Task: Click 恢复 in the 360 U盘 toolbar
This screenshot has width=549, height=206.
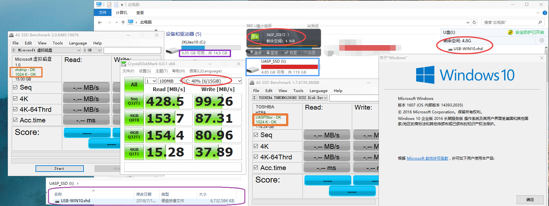Action: pos(291,53)
